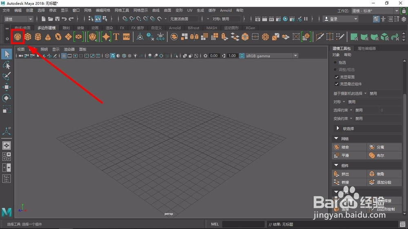Open the UV menu
The width and height of the screenshot is (408, 229).
tap(190, 11)
